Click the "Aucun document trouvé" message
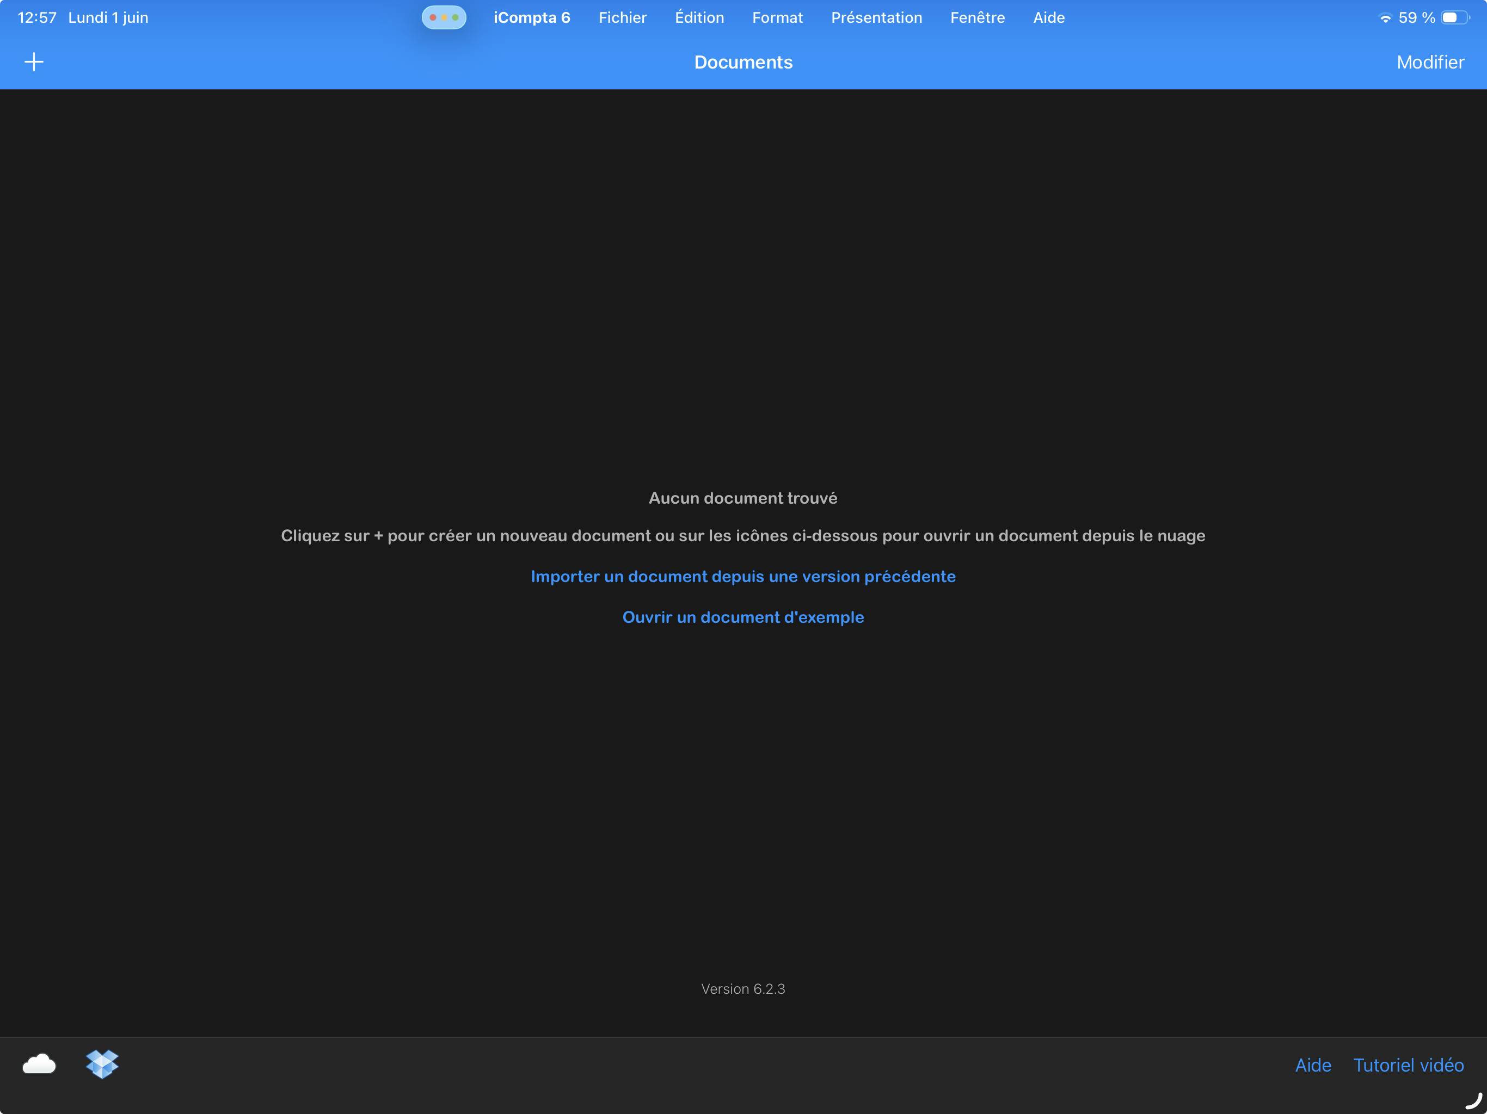Viewport: 1487px width, 1114px height. coord(743,499)
